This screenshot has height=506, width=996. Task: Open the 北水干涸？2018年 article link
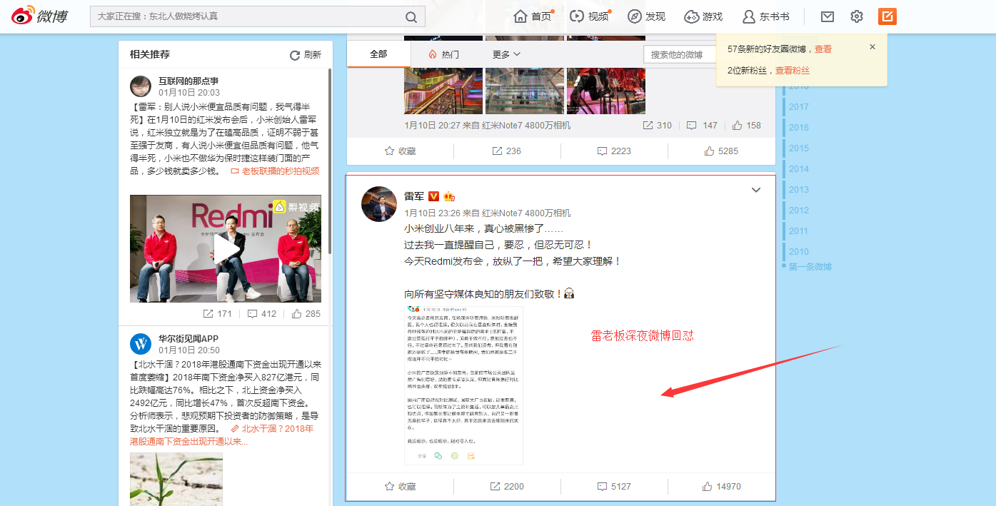tap(221, 435)
